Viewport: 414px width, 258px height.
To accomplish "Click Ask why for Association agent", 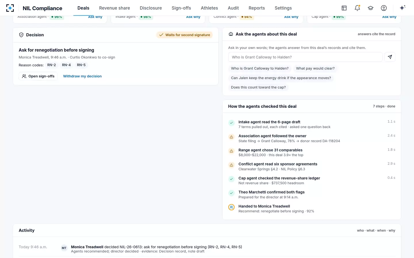I will click(95, 17).
